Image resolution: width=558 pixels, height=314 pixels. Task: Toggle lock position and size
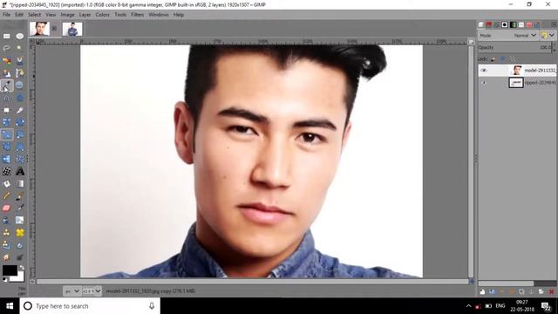click(503, 59)
